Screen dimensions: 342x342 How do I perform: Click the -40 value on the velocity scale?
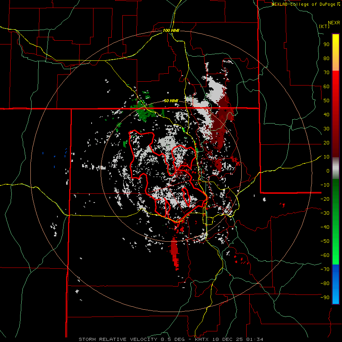(325, 227)
